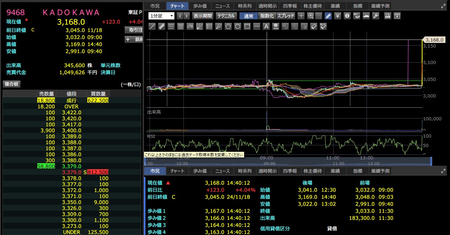
Task: Select the vertical lines drawing tool
Action: coord(209,26)
